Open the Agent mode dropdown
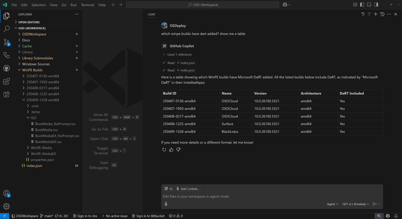402x219 pixels. pyautogui.click(x=333, y=204)
